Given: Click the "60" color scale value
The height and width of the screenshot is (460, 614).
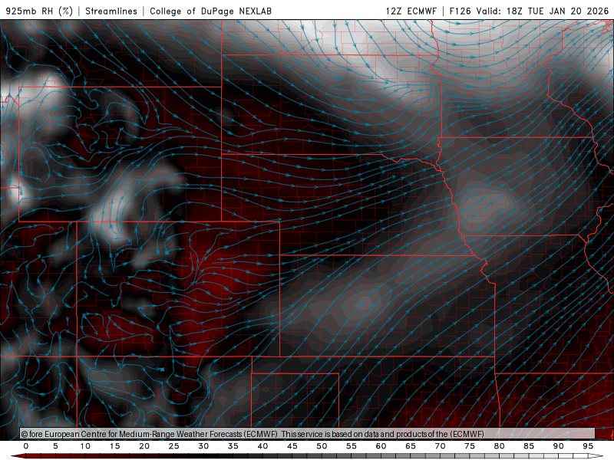Looking at the screenshot, I should 381,446.
